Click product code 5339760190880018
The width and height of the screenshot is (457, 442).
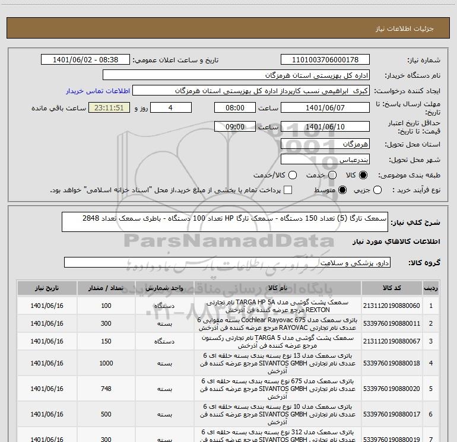coord(392,363)
